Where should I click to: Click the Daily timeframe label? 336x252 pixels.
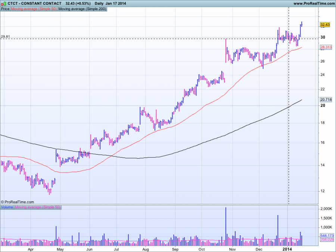99,3
